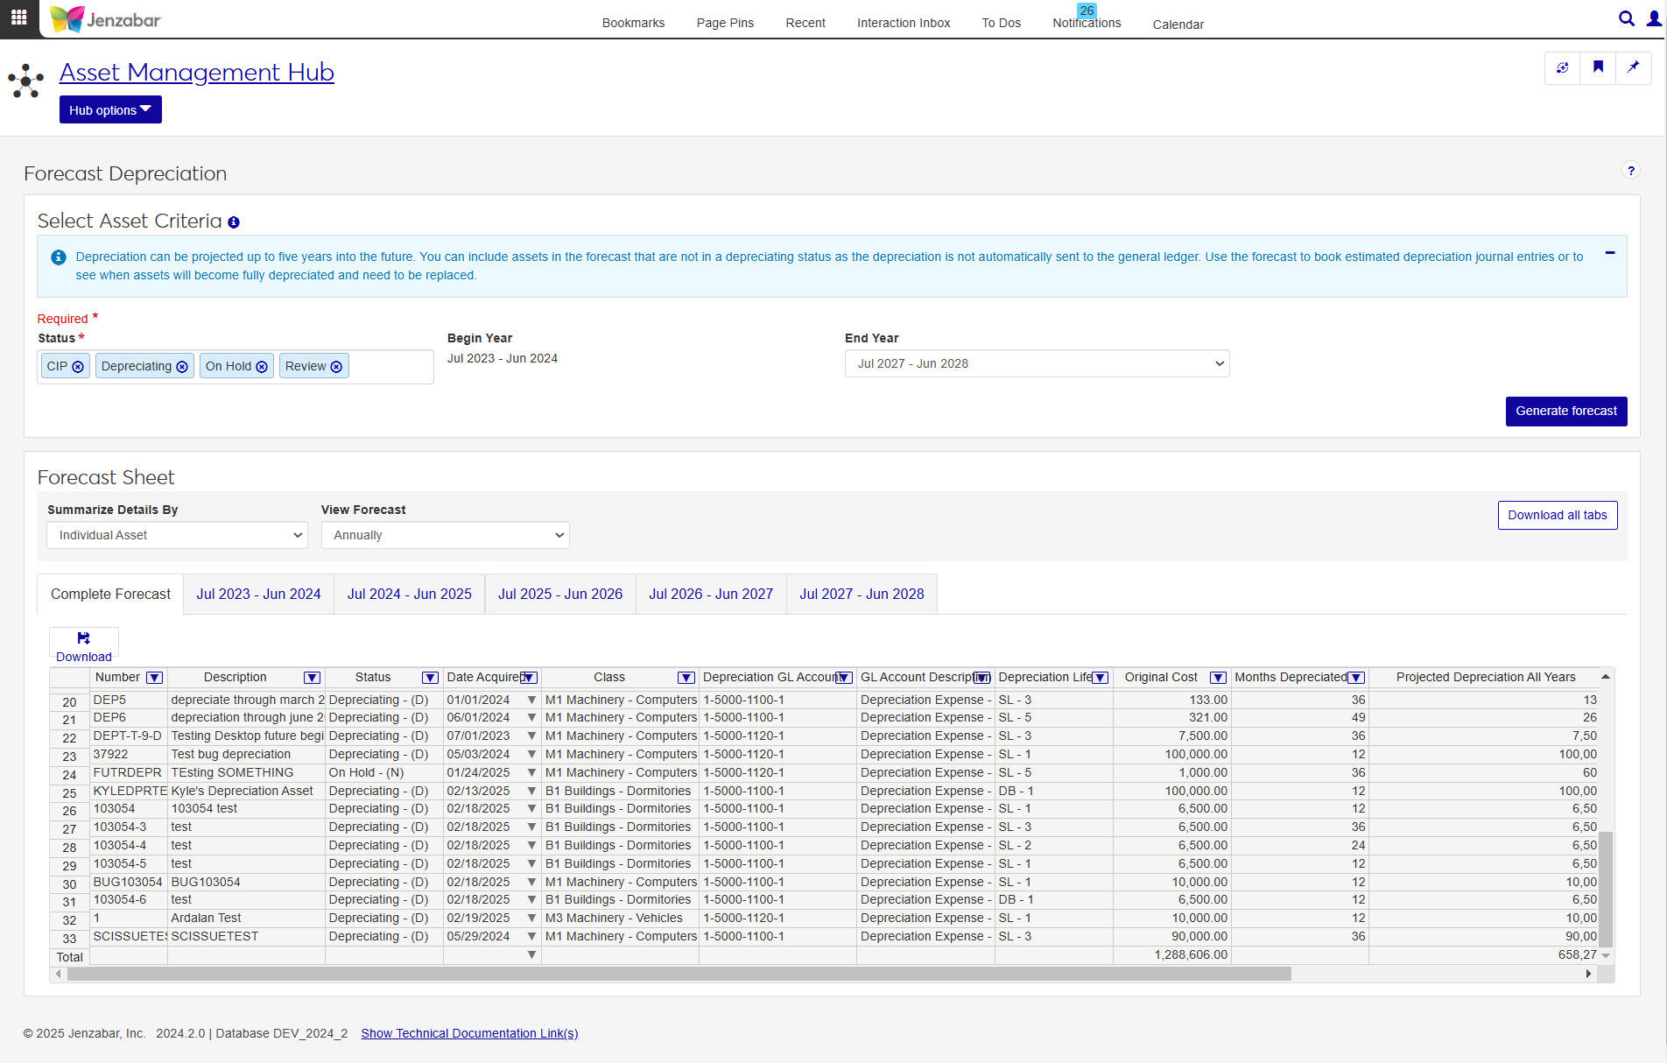The width and height of the screenshot is (1667, 1063).
Task: Switch to the Jul 2025 - Jun 2026 tab
Action: click(x=560, y=595)
